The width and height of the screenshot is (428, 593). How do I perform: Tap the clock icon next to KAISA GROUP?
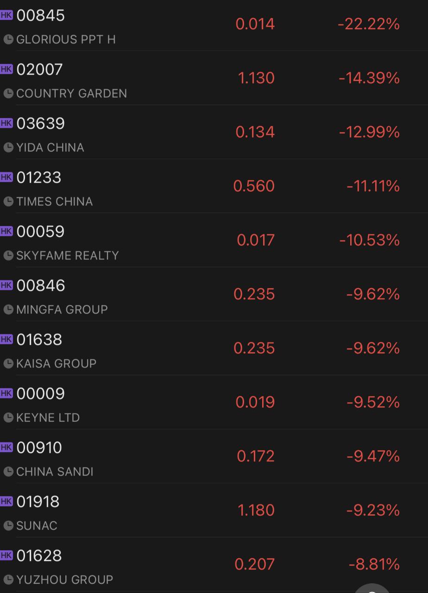coord(8,364)
